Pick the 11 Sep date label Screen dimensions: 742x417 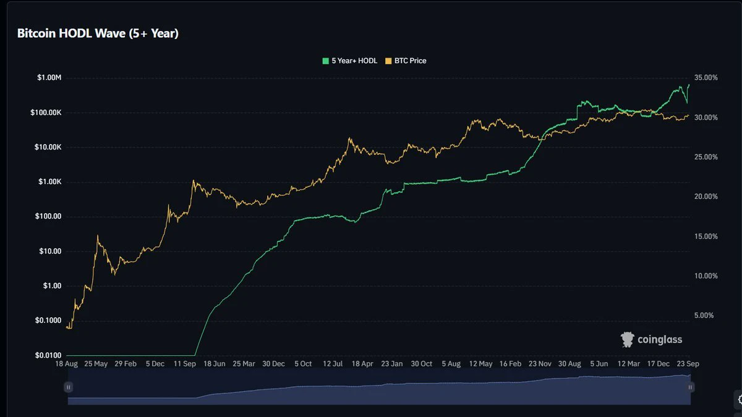184,364
